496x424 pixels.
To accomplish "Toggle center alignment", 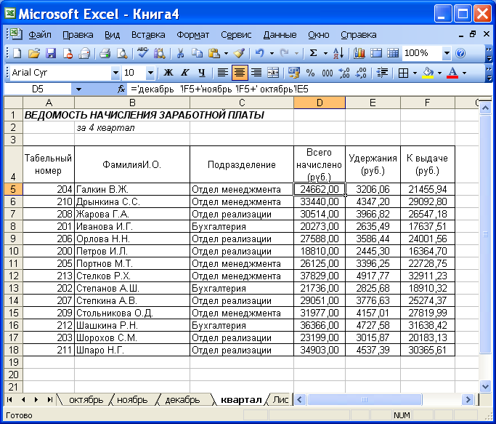I will tap(240, 73).
